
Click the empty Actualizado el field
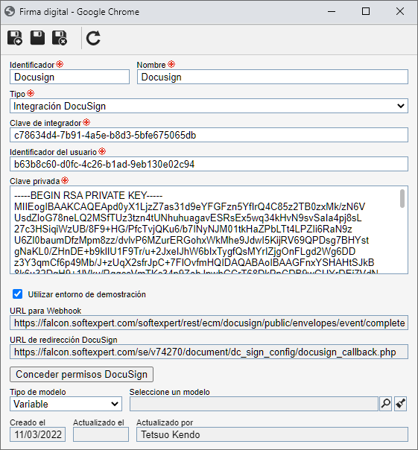click(x=101, y=434)
